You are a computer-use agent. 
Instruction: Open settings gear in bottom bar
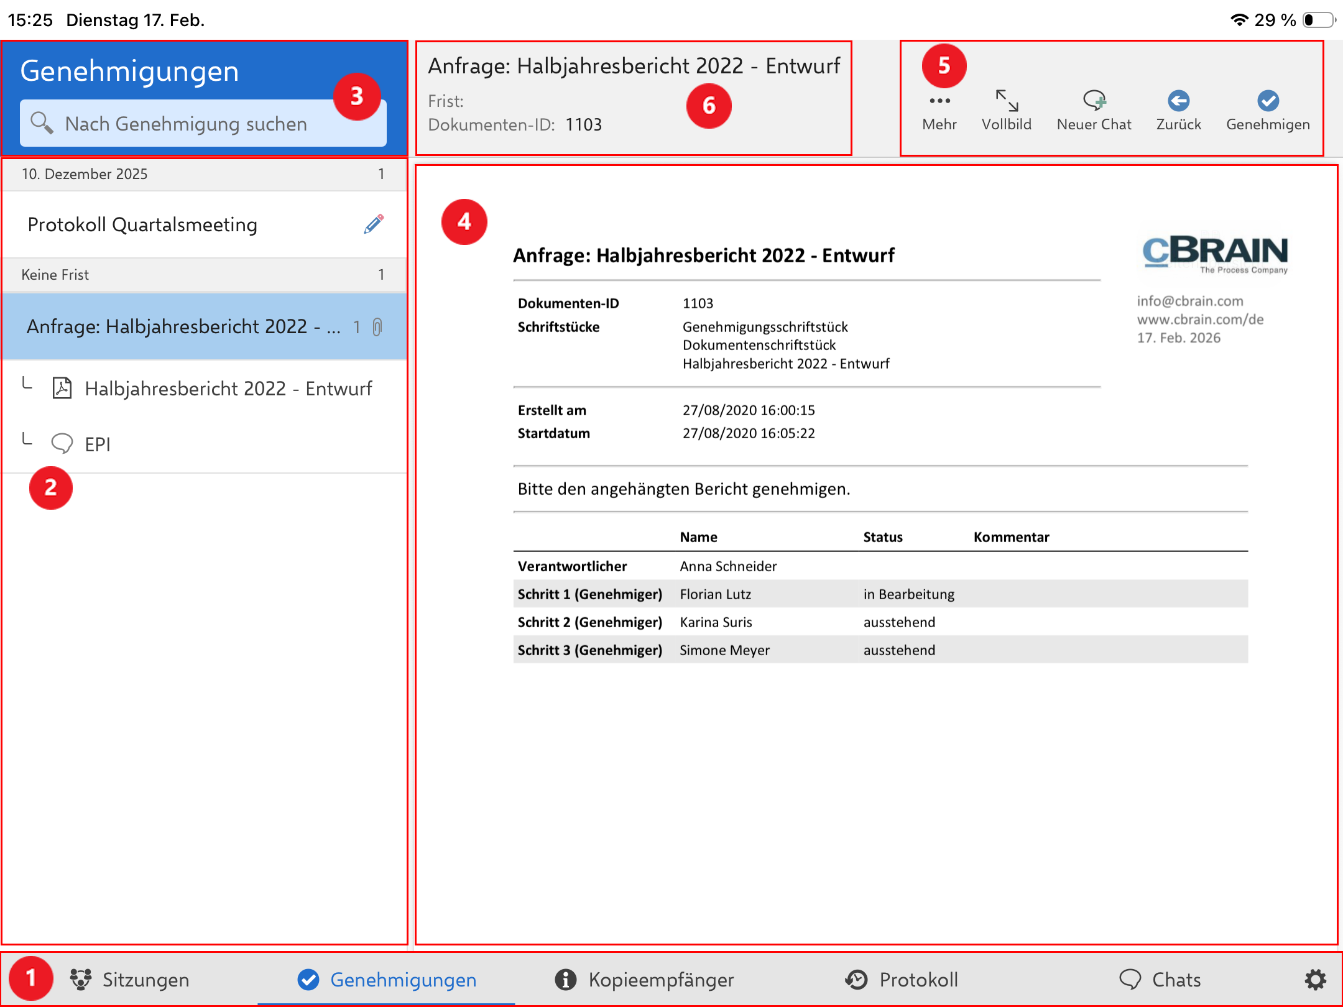point(1315,980)
